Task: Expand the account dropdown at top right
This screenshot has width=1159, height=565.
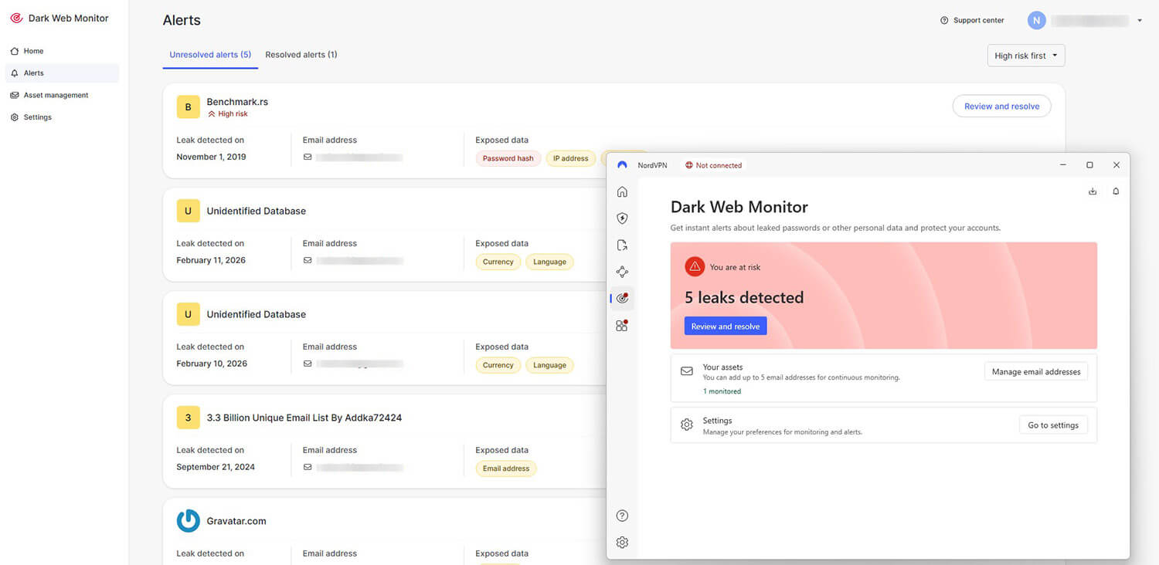Action: click(x=1140, y=20)
